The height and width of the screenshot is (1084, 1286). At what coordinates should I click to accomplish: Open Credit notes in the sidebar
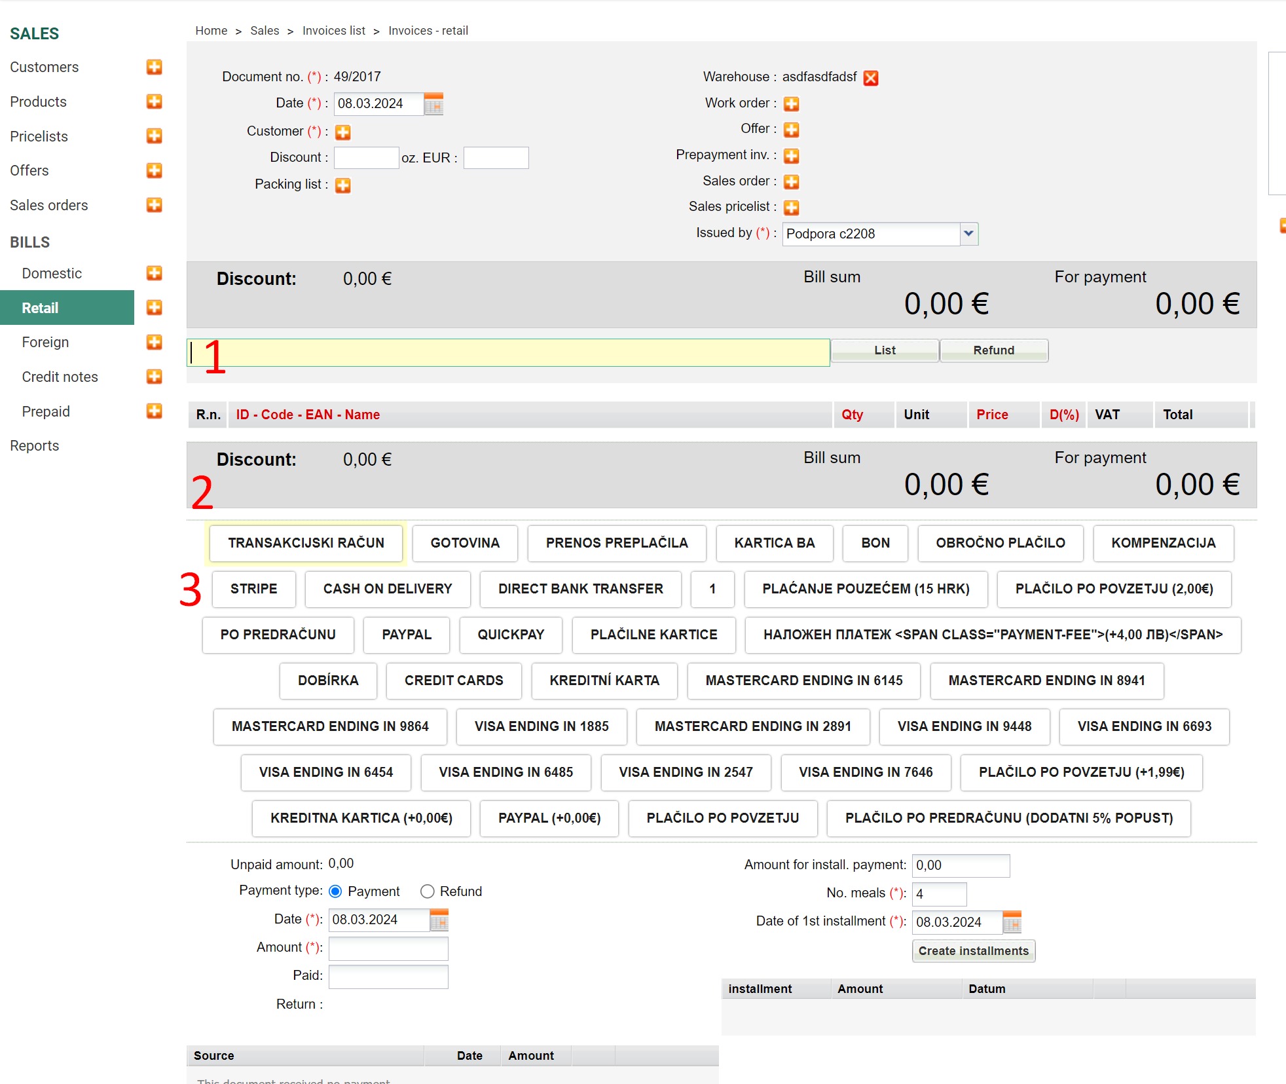(x=60, y=377)
